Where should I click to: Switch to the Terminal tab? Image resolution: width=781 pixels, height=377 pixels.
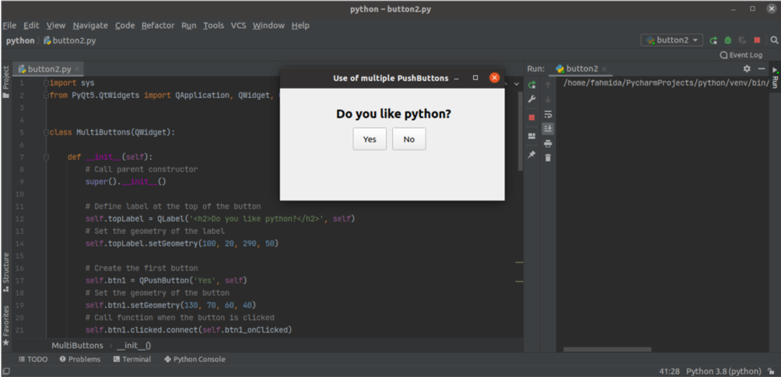click(x=131, y=359)
